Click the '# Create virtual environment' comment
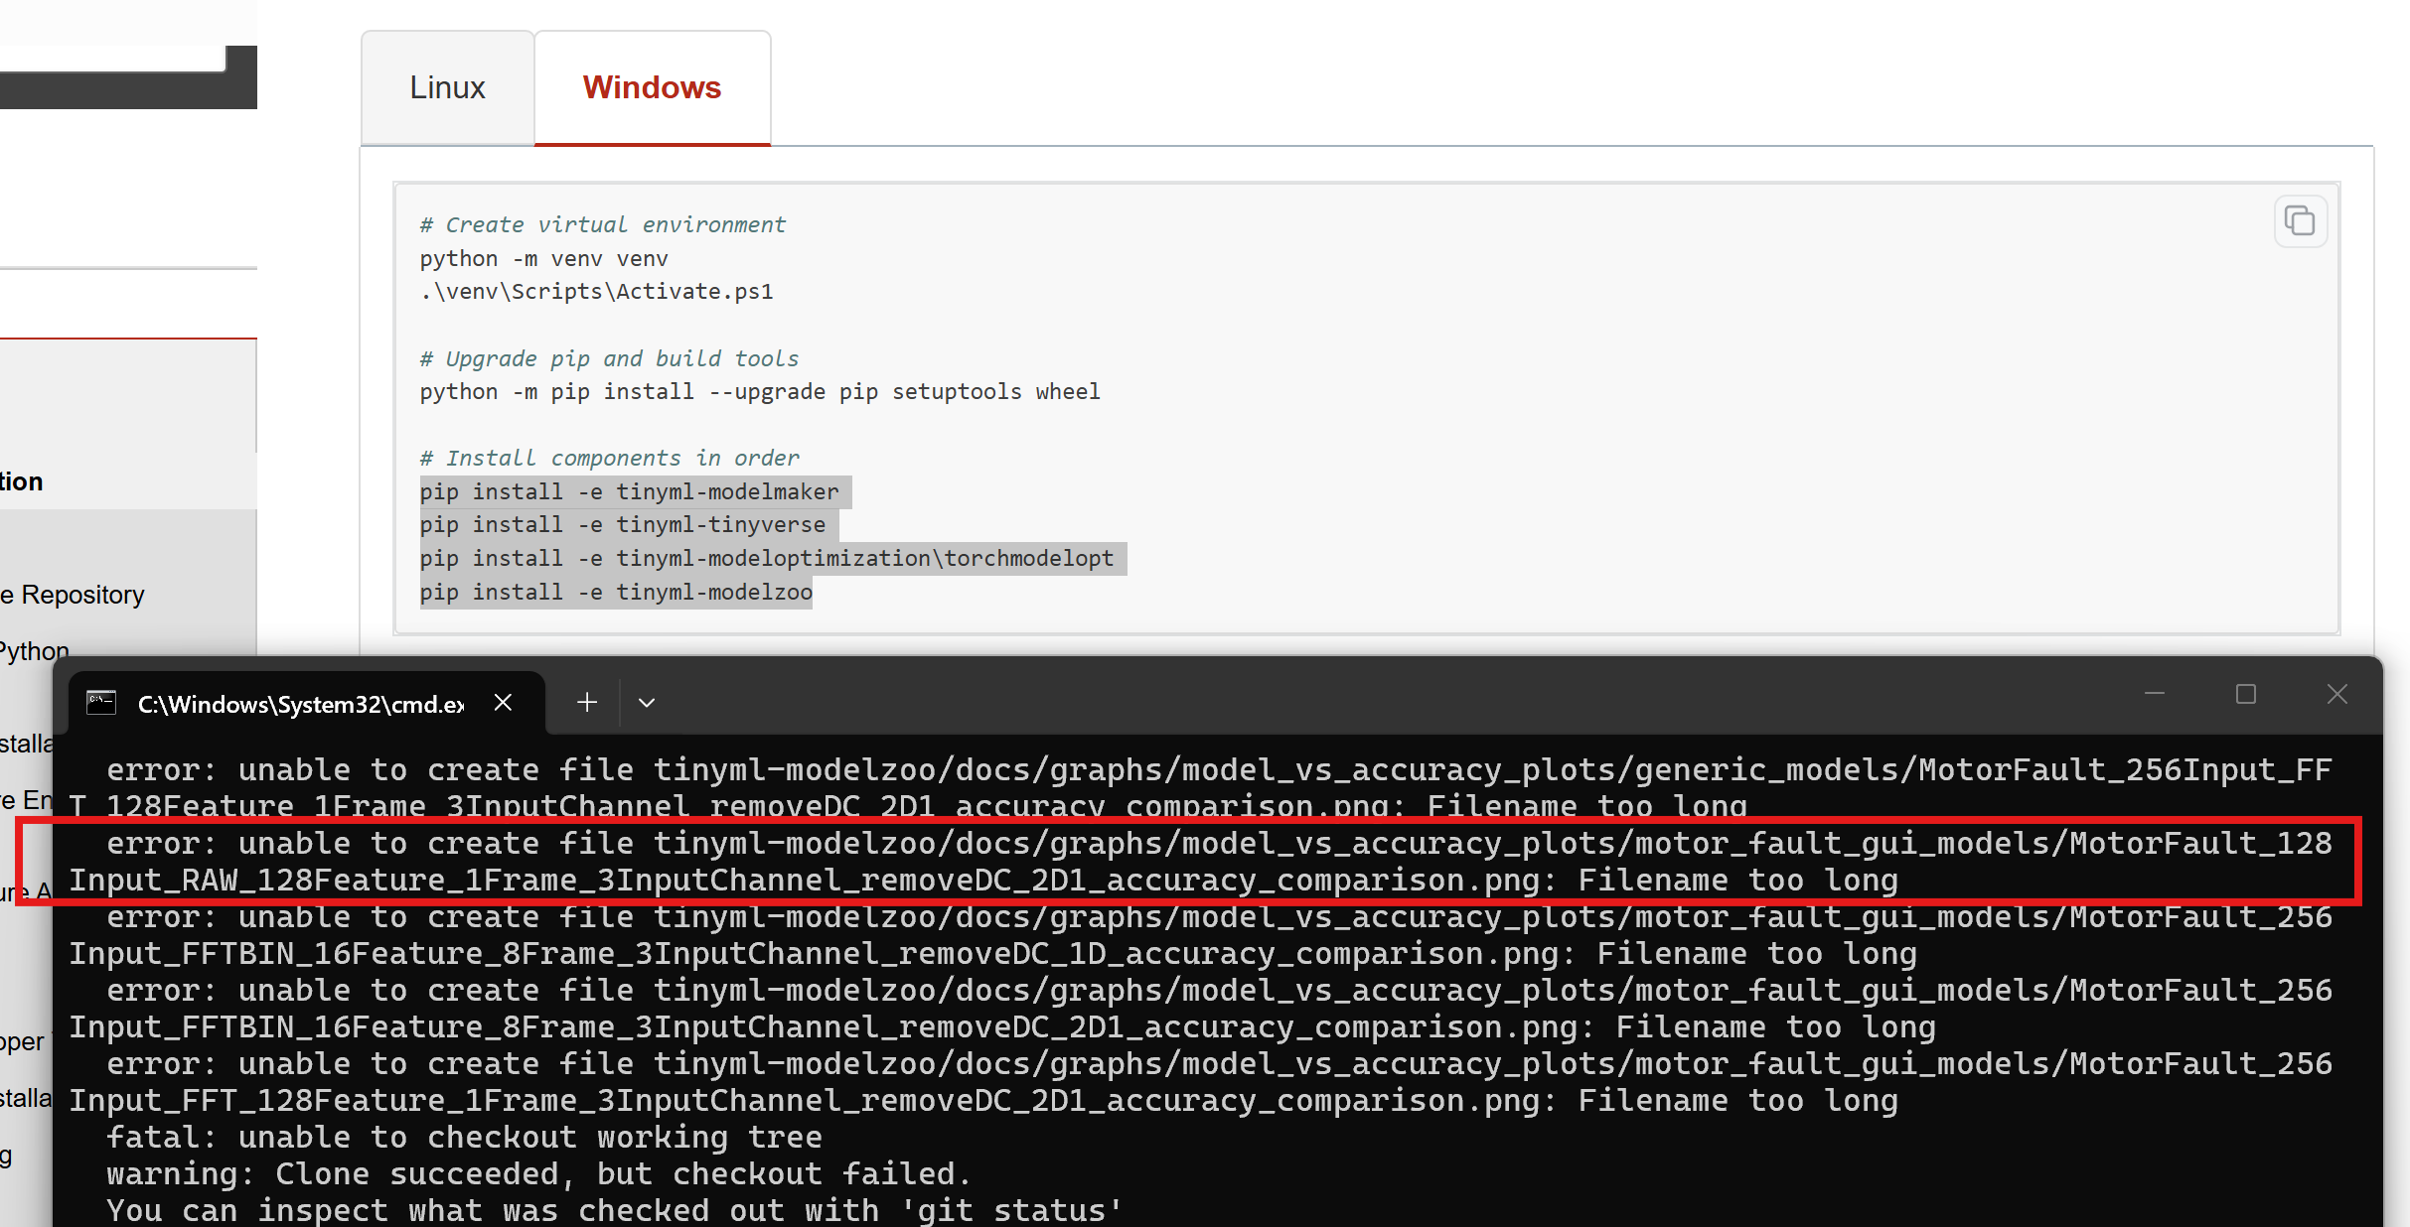Viewport: 2410px width, 1227px height. coord(602,224)
